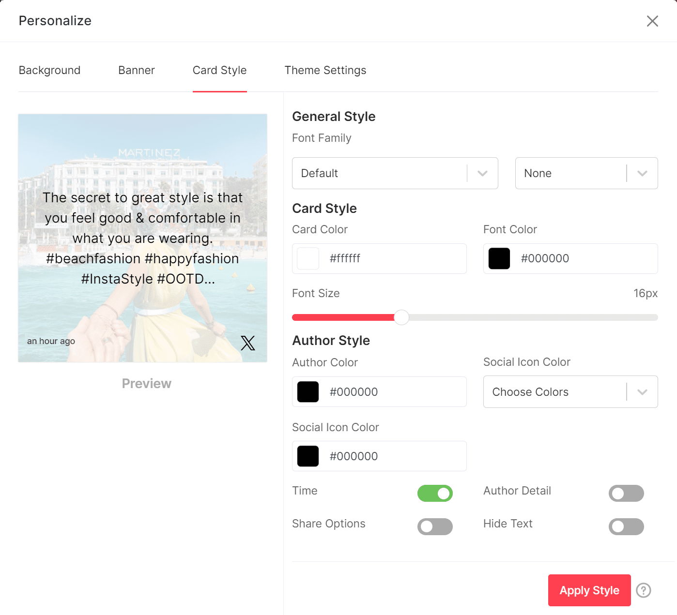
Task: Disable the Time toggle
Action: [x=435, y=494]
